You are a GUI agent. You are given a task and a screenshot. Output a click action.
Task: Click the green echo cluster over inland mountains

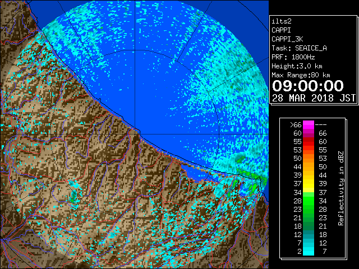[73, 197]
